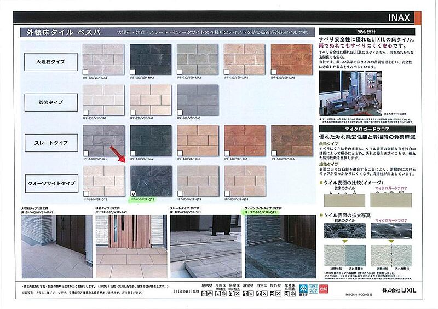The height and width of the screenshot is (309, 438).
Task: Click the IPF-630/VSP-SL5 code label
Action: [x=283, y=159]
